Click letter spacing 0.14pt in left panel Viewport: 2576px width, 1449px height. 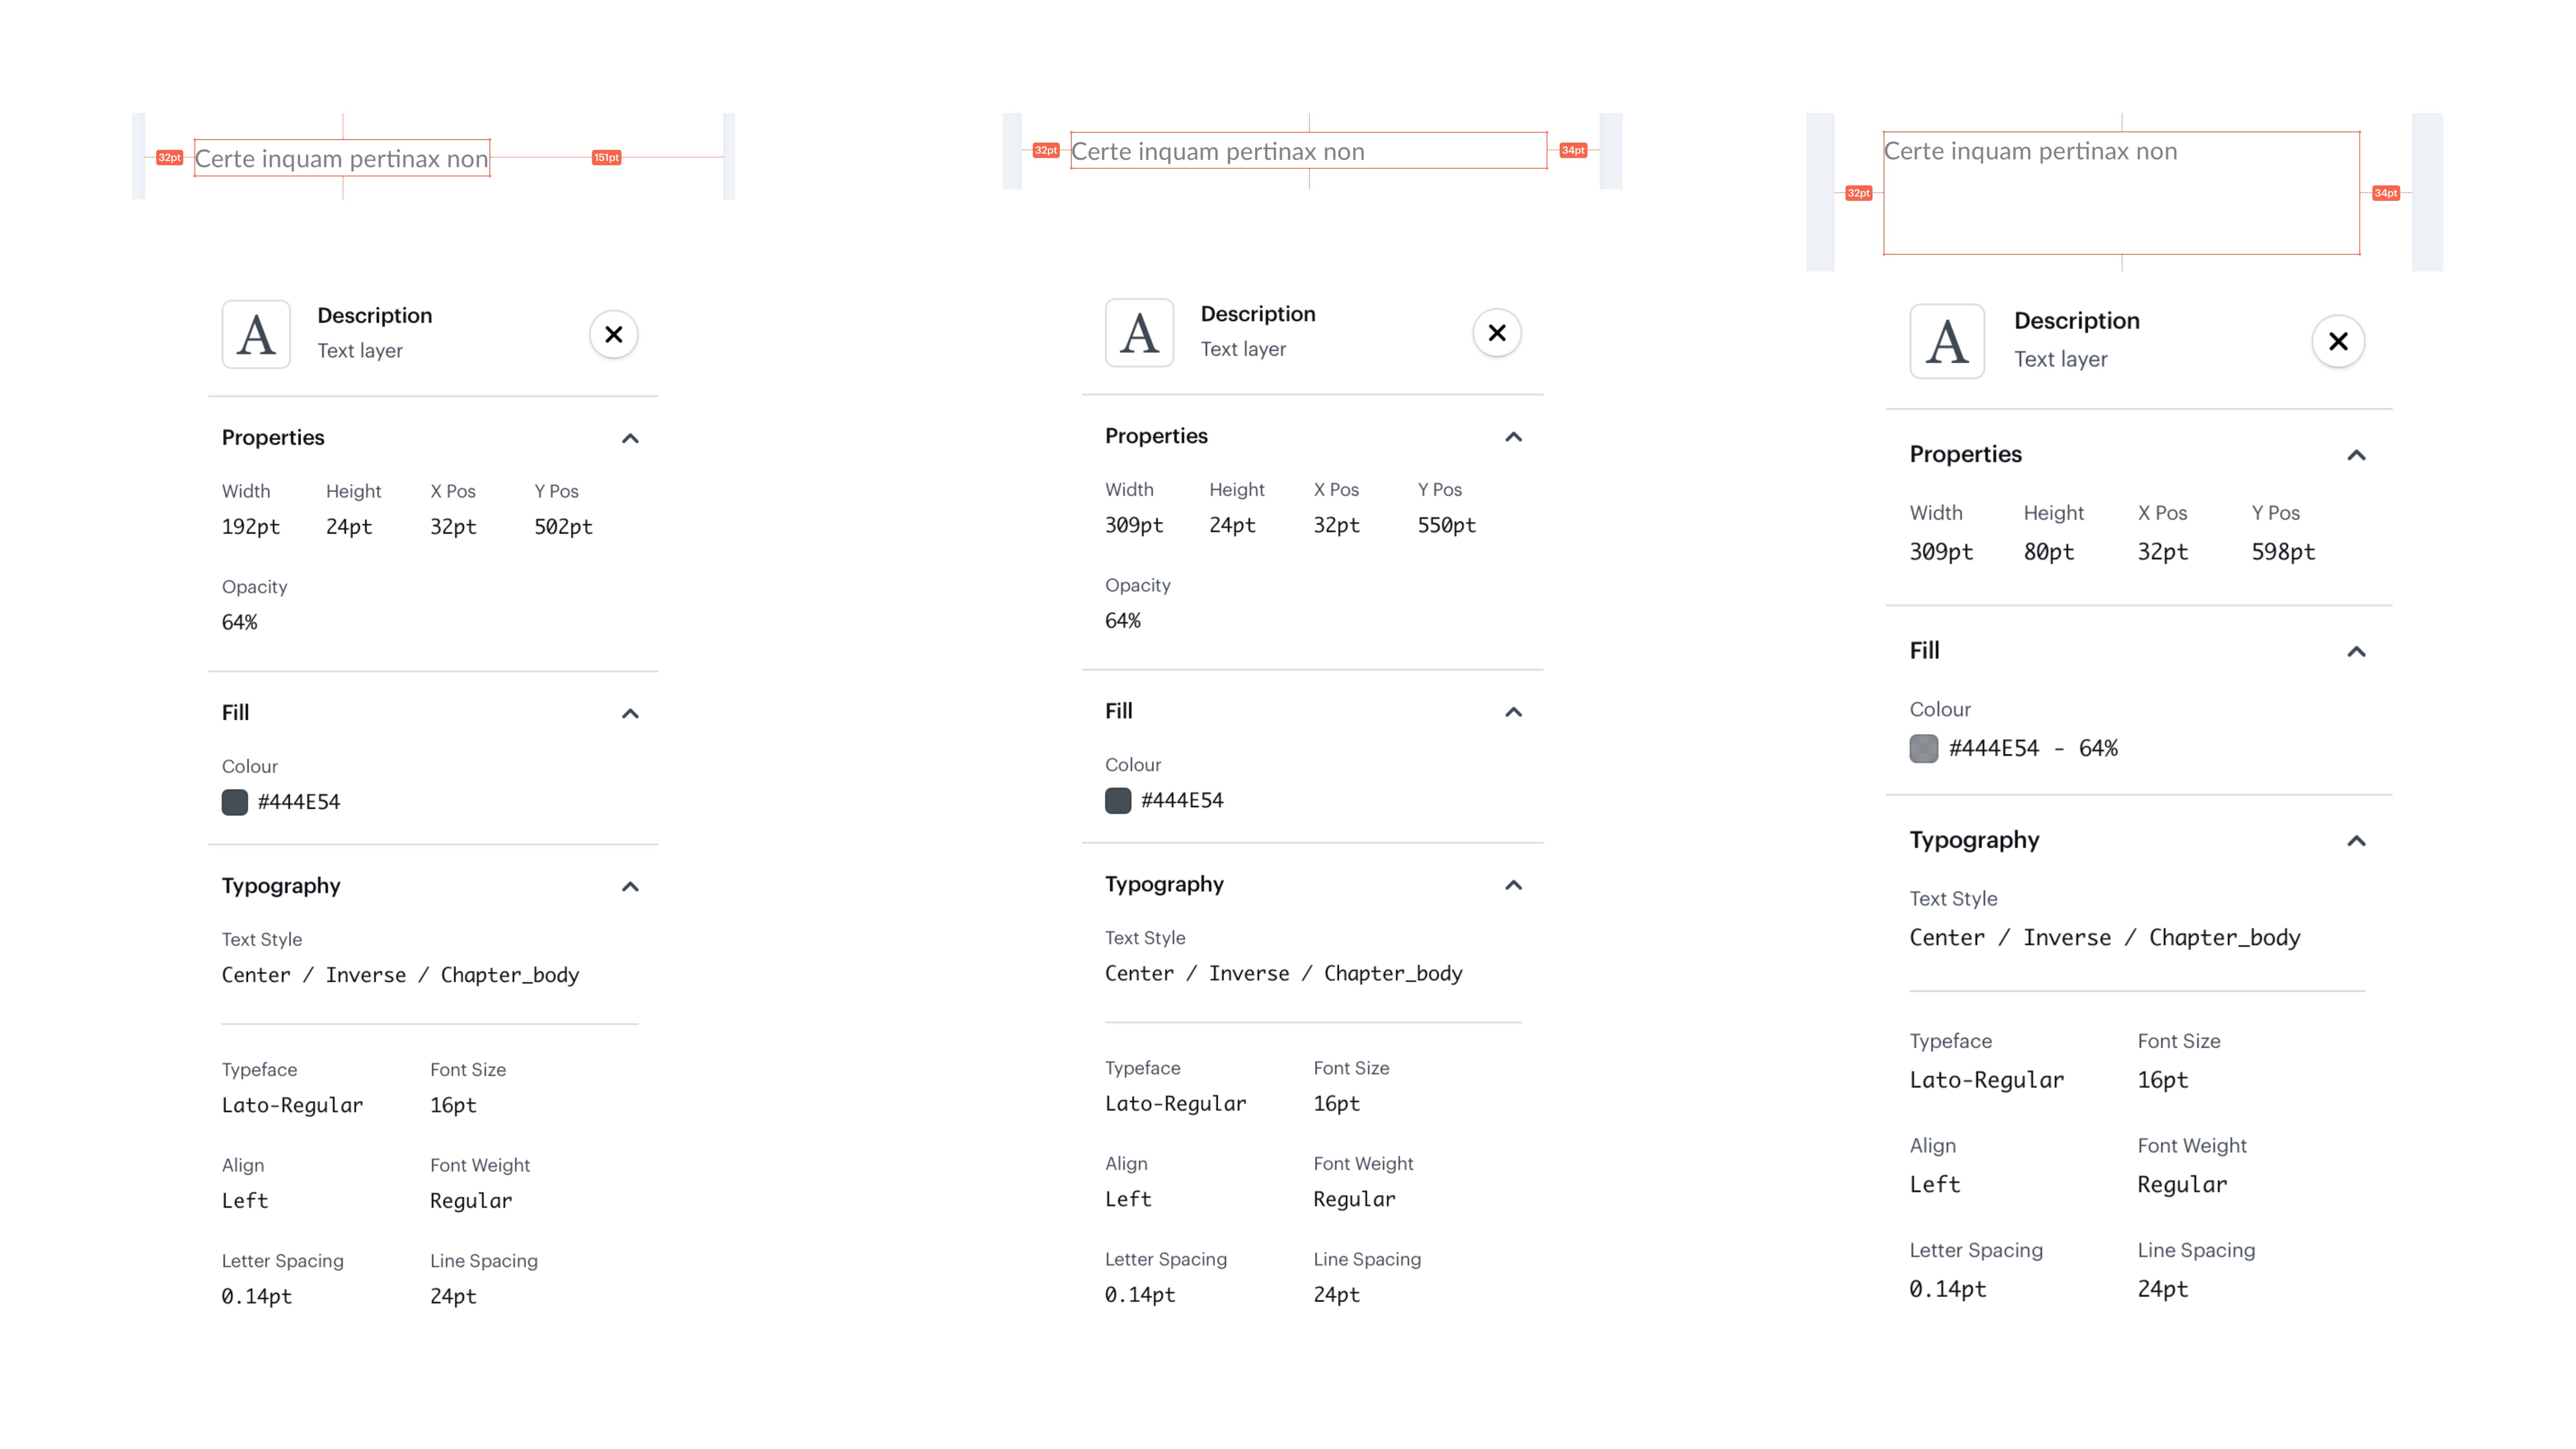pos(257,1296)
